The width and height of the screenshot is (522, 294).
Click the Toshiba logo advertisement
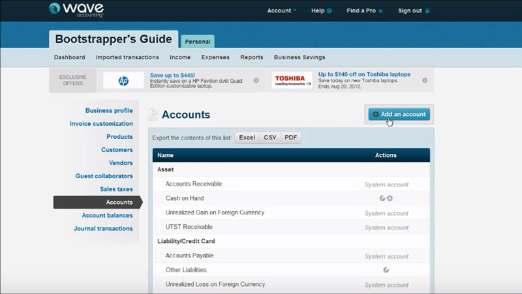point(292,80)
